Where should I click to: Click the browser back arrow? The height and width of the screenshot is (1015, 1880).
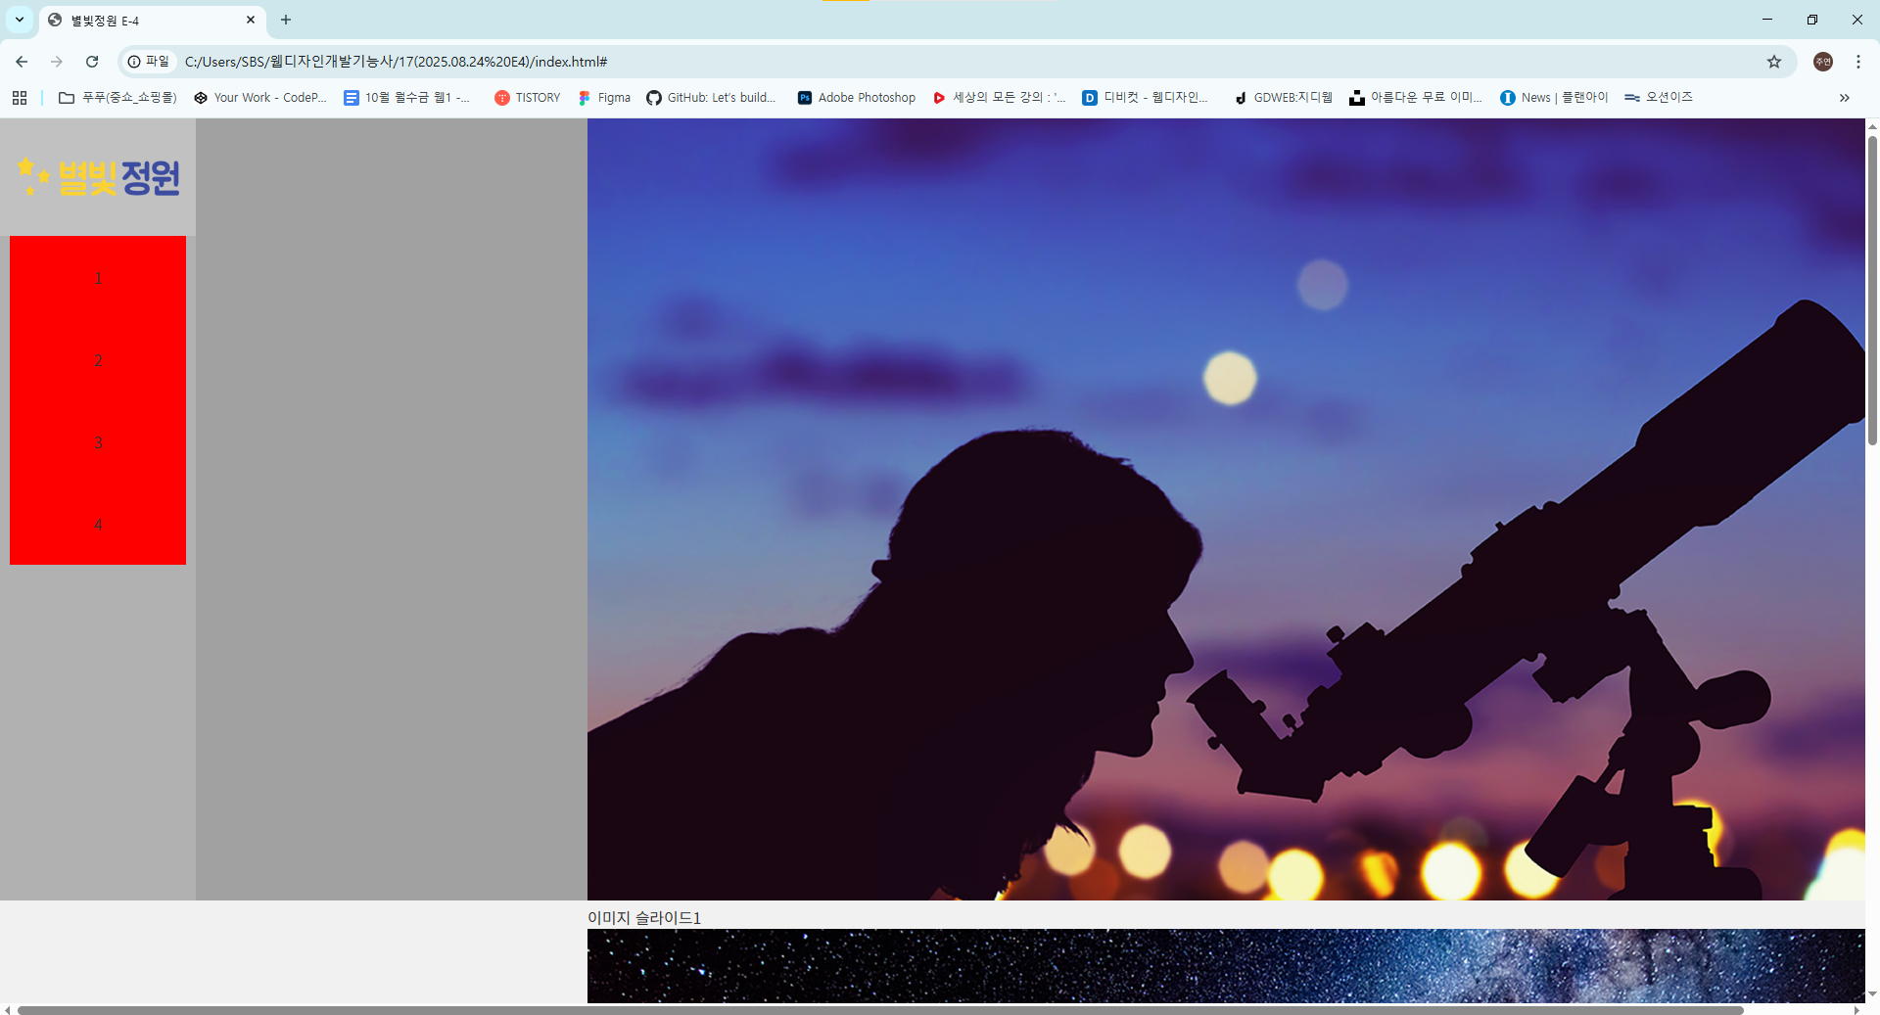tap(22, 62)
